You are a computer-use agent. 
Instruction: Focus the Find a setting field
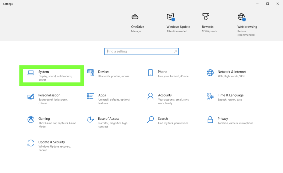click(141, 51)
